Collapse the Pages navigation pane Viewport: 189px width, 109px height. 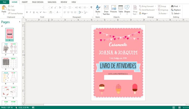tap(20, 22)
